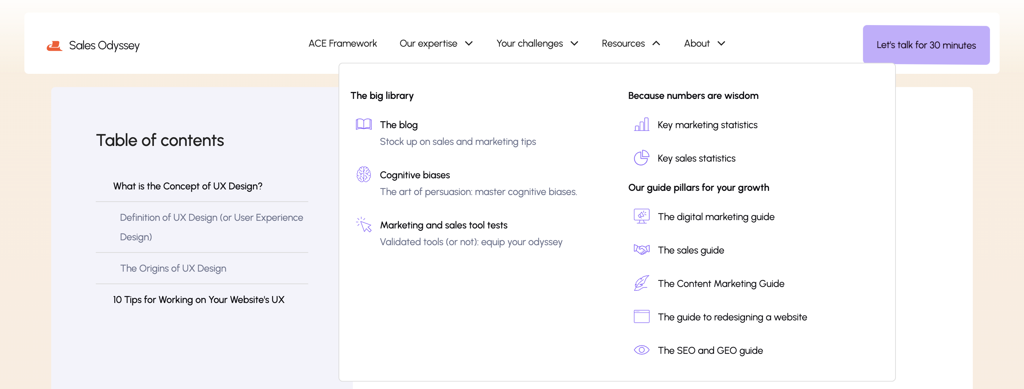Screen dimensions: 1024x389
Task: Jump to The Origins of UX Design
Action: pyautogui.click(x=173, y=268)
